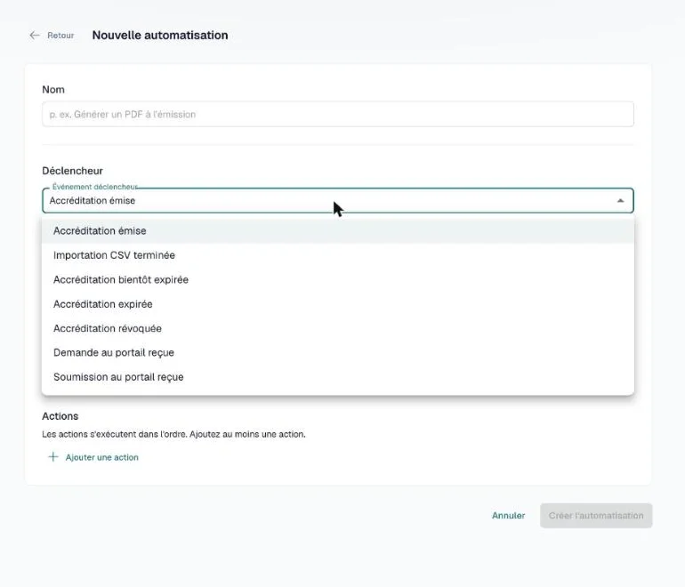Go back via the Retour link
The image size is (685, 587).
tap(60, 36)
